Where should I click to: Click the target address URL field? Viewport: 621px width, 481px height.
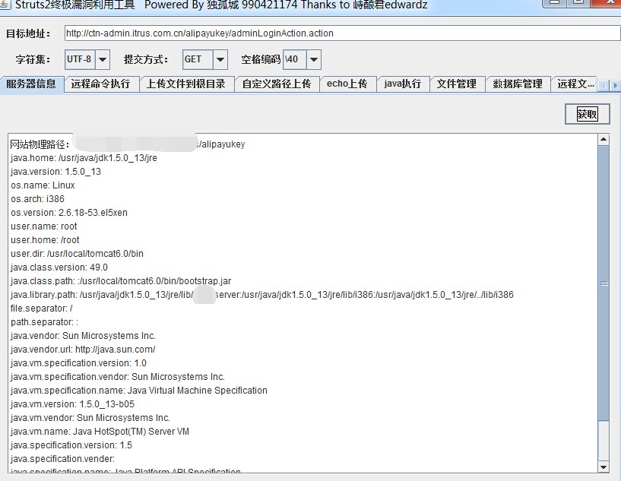[342, 33]
